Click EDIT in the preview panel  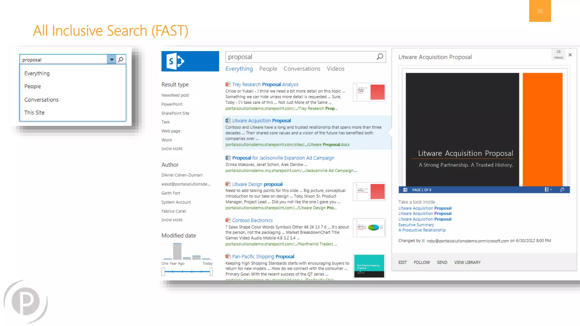(402, 262)
